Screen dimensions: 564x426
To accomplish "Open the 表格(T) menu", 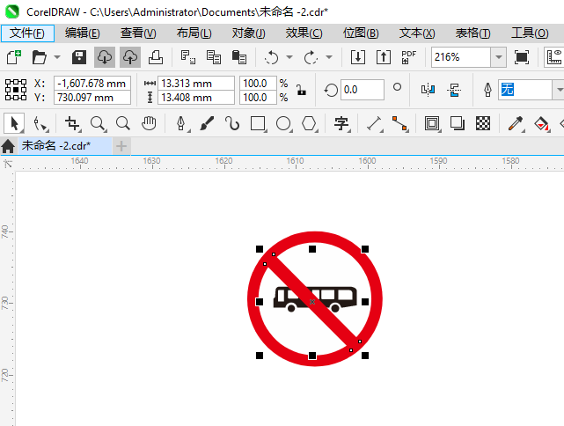I will click(x=473, y=33).
